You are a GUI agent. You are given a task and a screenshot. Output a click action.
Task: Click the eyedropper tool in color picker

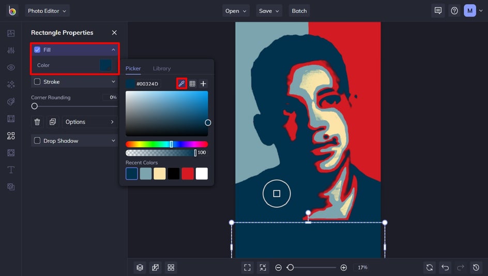tap(181, 84)
